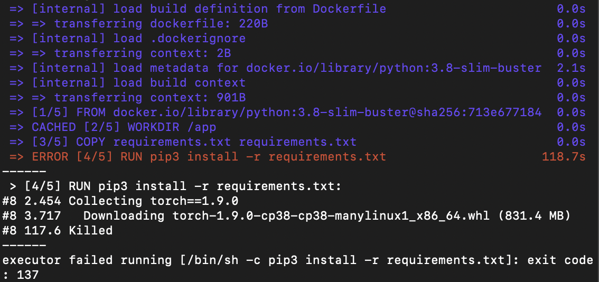The image size is (599, 282).
Task: Click the docker.io python image with sha256 digest
Action: 327,112
